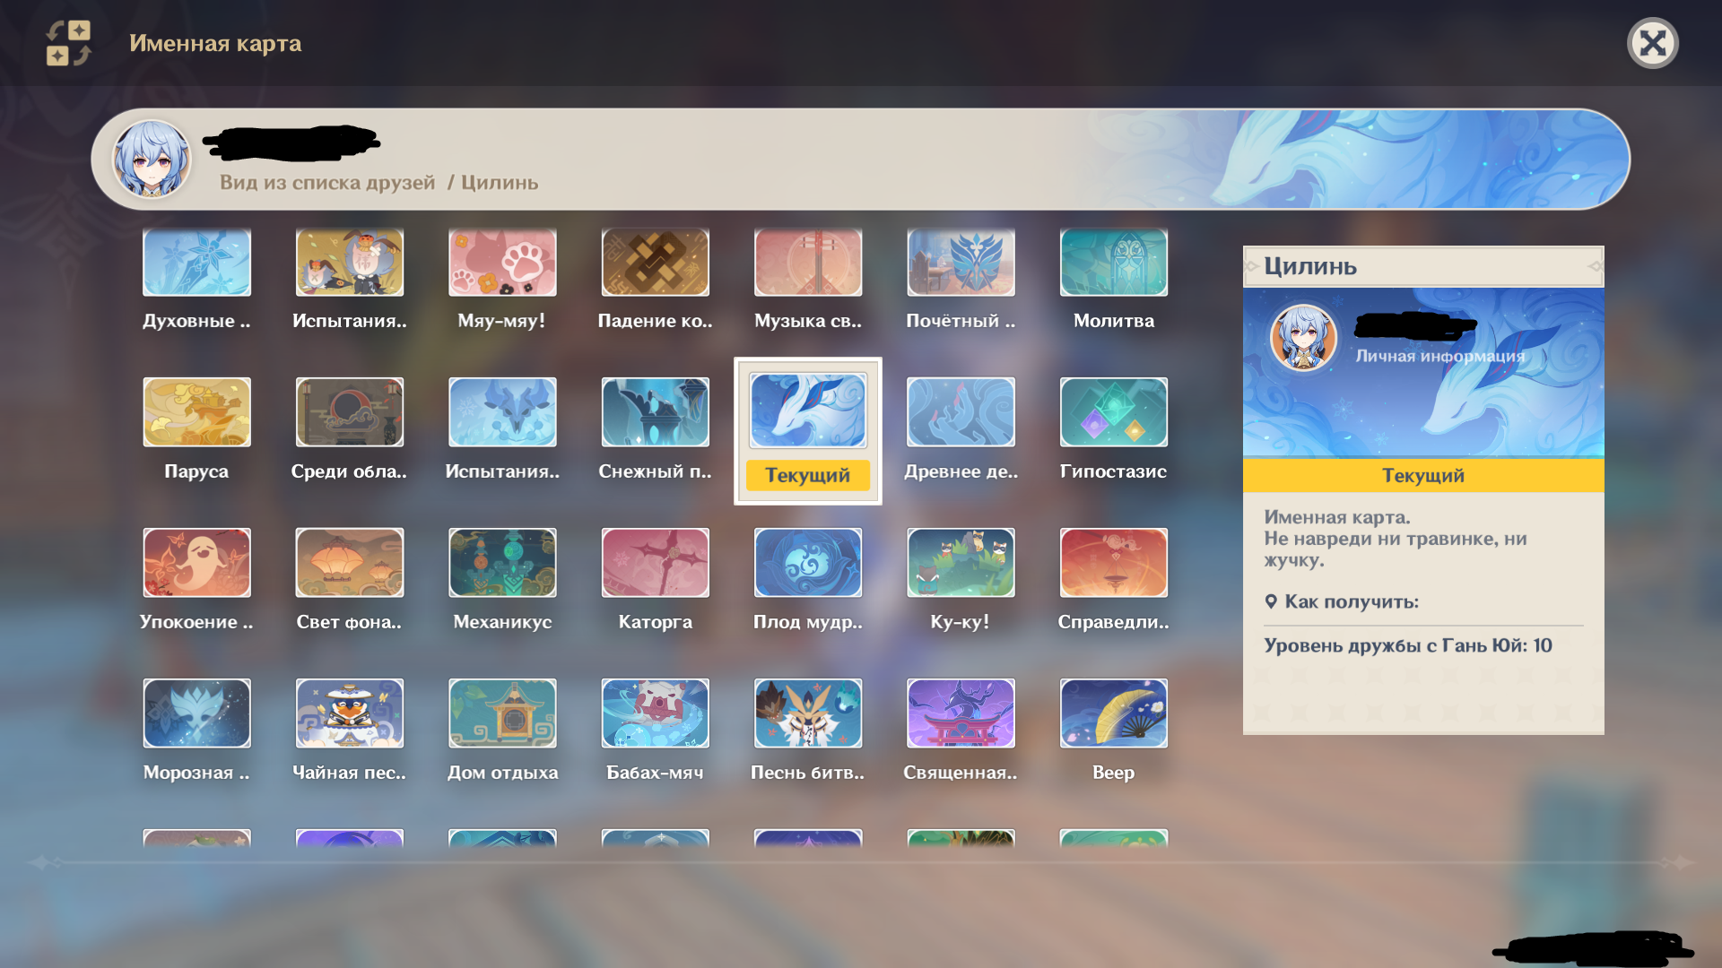Image resolution: width=1722 pixels, height=968 pixels.
Task: Select the Гипостазис cube namecard
Action: [1113, 412]
